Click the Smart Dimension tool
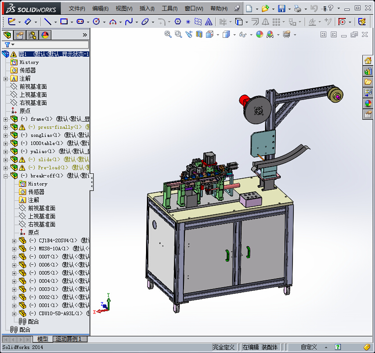Screen dimensions: 375x353 pos(27,22)
